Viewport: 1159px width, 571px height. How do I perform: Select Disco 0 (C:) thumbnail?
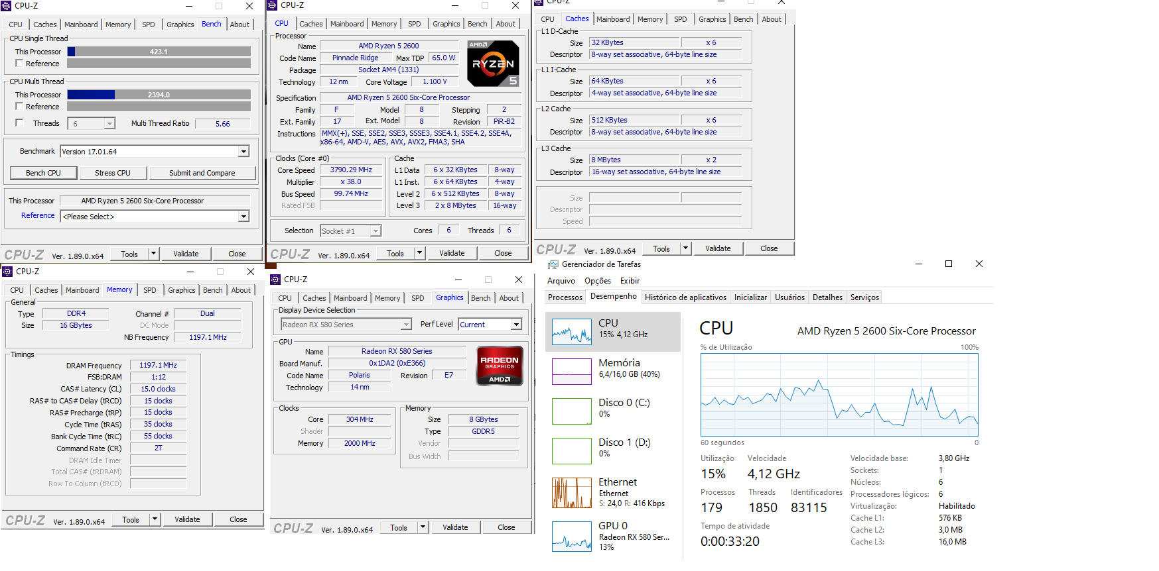coord(571,411)
